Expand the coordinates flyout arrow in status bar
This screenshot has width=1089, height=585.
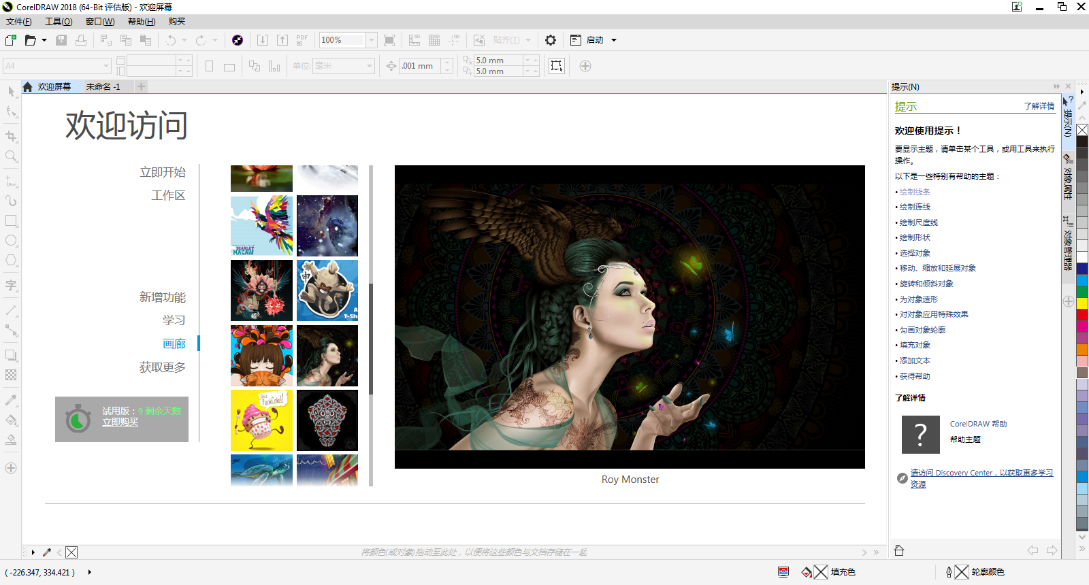click(90, 572)
